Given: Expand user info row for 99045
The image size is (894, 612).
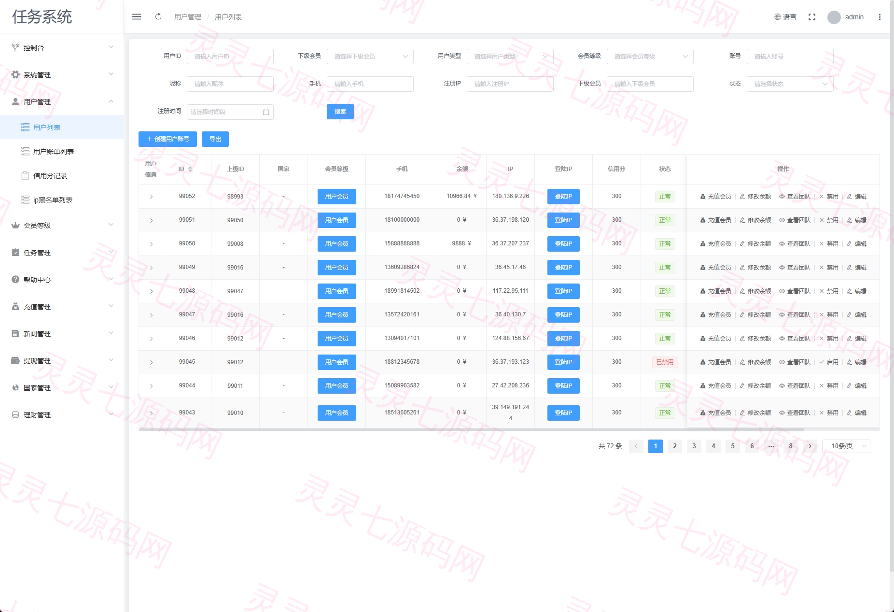Looking at the screenshot, I should coord(151,362).
